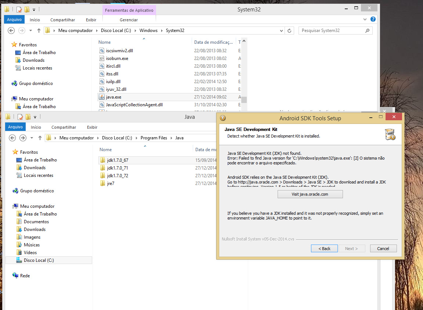This screenshot has height=310, width=423.
Task: Open Compartilhar tab in System32 window
Action: point(62,20)
